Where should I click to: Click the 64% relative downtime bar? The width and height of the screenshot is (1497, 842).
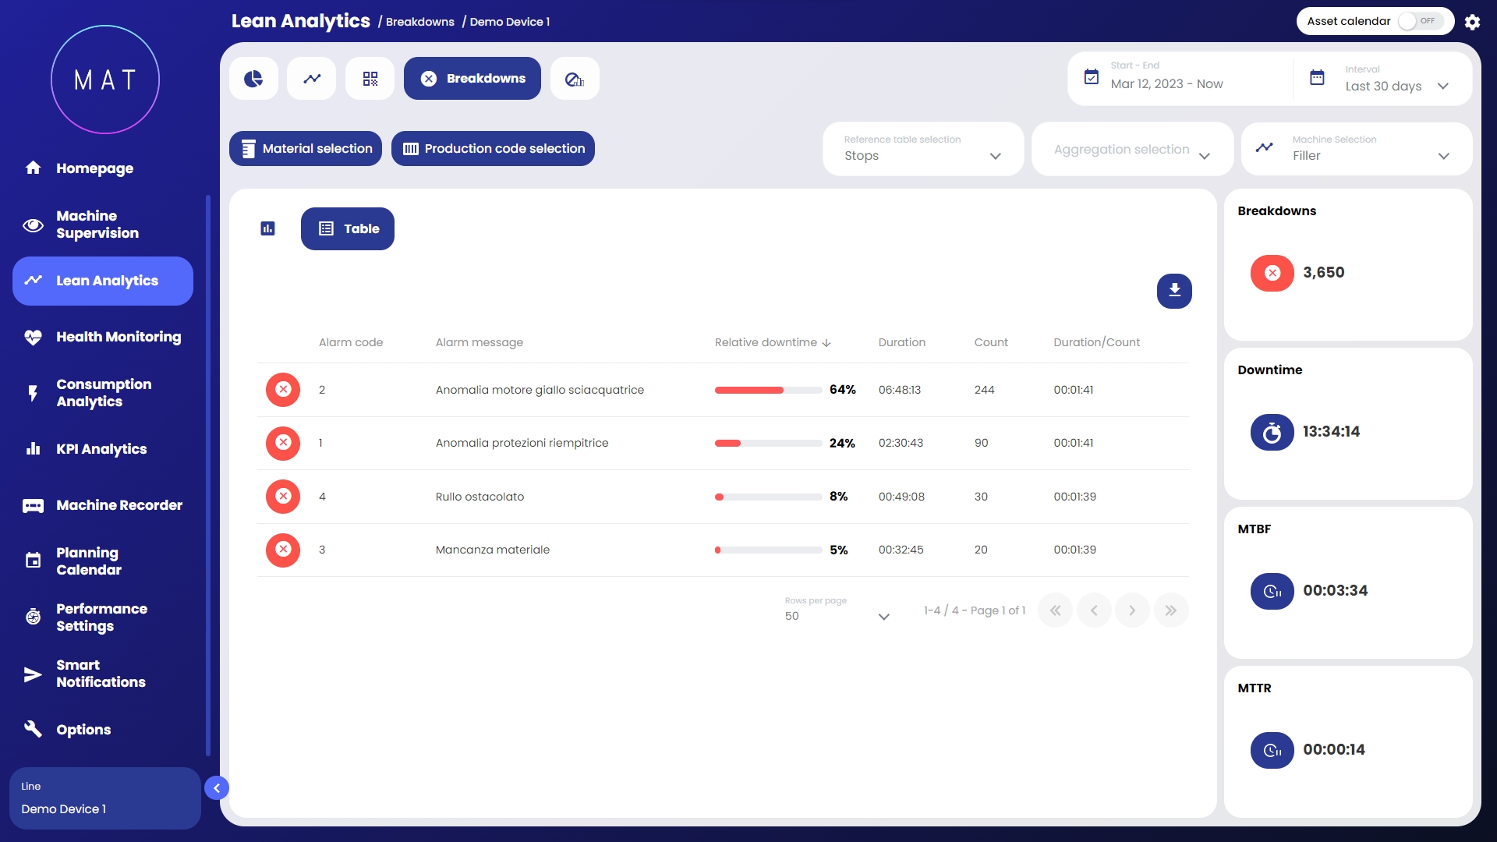click(767, 390)
